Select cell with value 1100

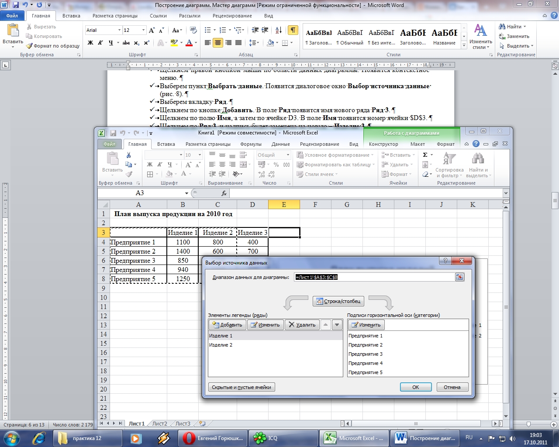[x=183, y=242]
